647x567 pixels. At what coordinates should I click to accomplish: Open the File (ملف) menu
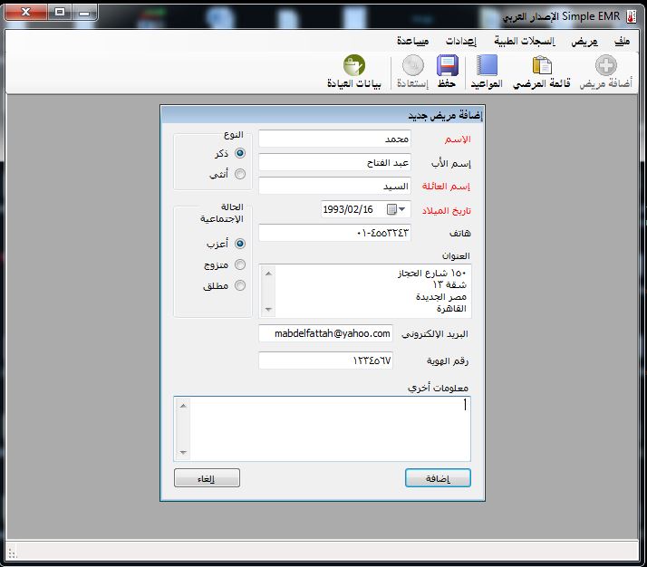(622, 41)
